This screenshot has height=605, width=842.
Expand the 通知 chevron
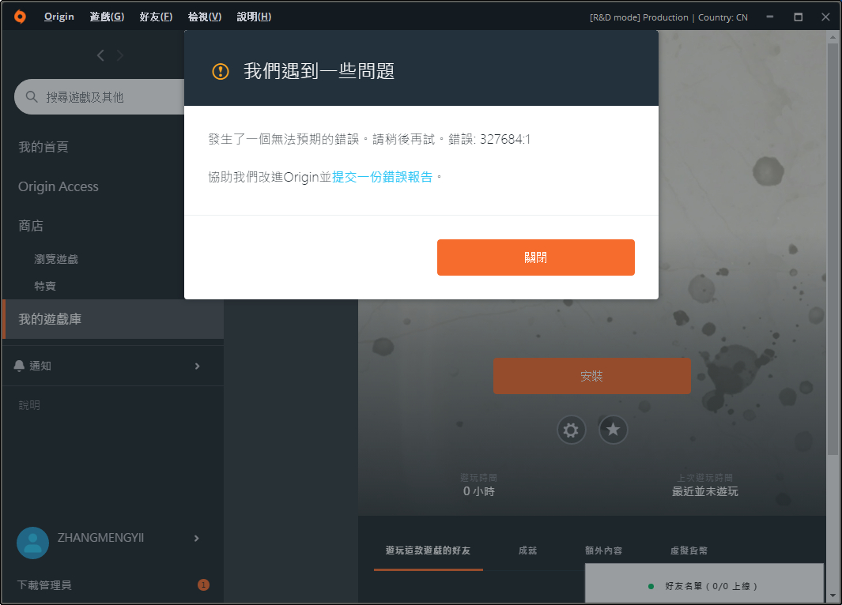point(197,366)
